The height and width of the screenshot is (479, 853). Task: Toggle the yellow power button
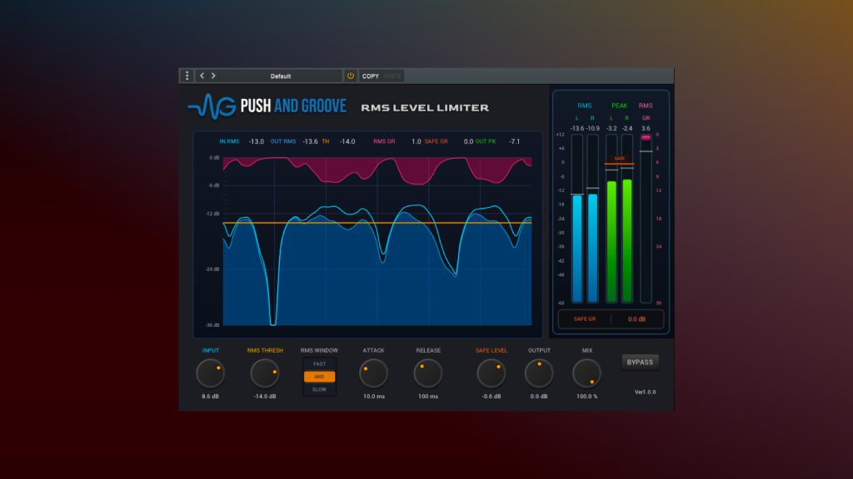(x=351, y=76)
